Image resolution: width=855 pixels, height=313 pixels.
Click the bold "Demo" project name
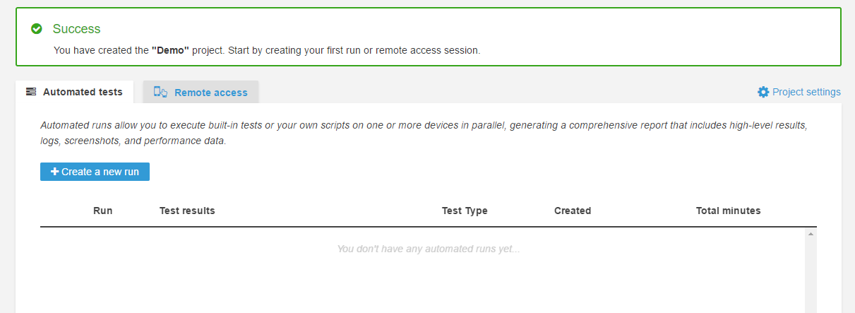tap(170, 51)
